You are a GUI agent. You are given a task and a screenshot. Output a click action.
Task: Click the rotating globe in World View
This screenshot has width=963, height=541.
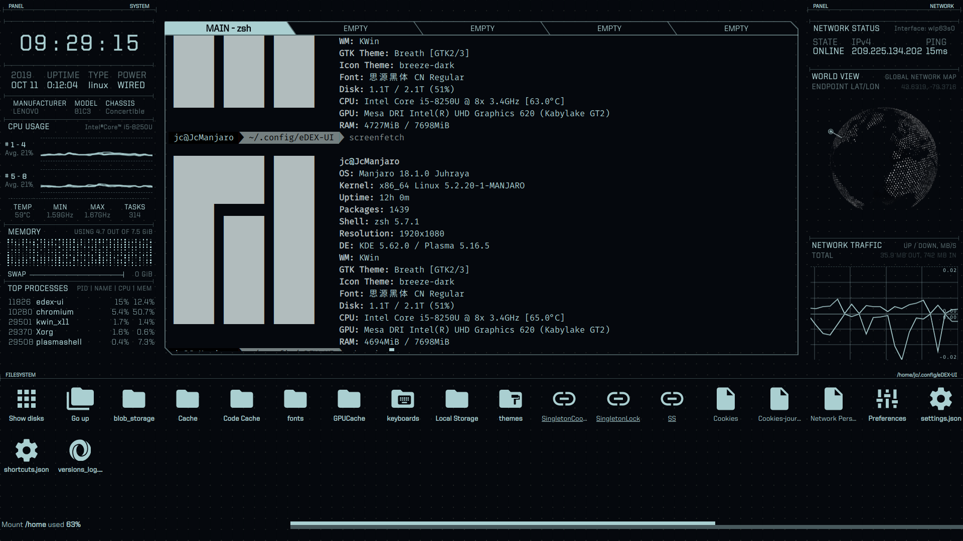[x=883, y=159]
